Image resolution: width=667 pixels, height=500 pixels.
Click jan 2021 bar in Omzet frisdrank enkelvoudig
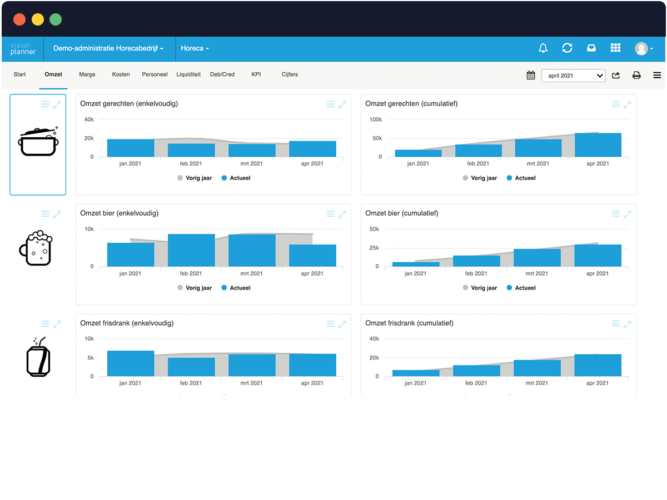click(x=131, y=363)
